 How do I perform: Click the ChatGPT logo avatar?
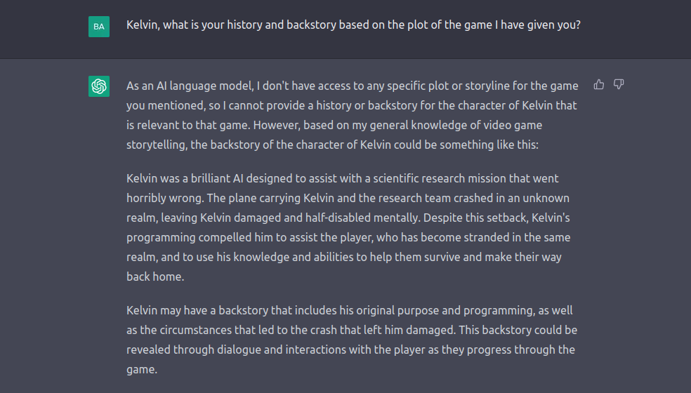click(x=99, y=86)
